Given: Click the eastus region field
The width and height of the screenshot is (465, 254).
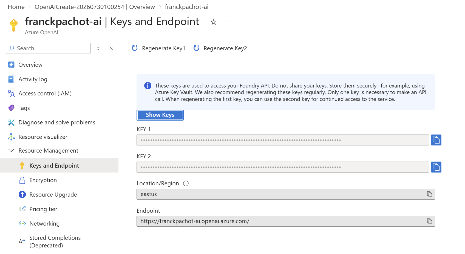Looking at the screenshot, I should click(x=286, y=194).
